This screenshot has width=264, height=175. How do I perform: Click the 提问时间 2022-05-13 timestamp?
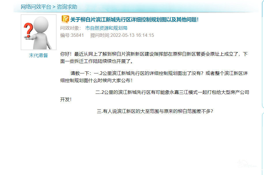pos(122,35)
